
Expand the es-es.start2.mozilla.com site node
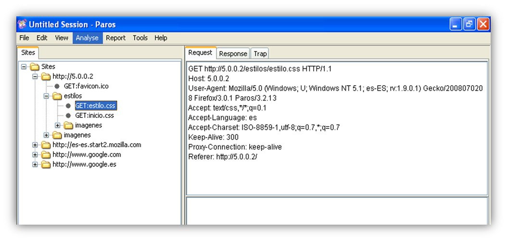pos(35,145)
